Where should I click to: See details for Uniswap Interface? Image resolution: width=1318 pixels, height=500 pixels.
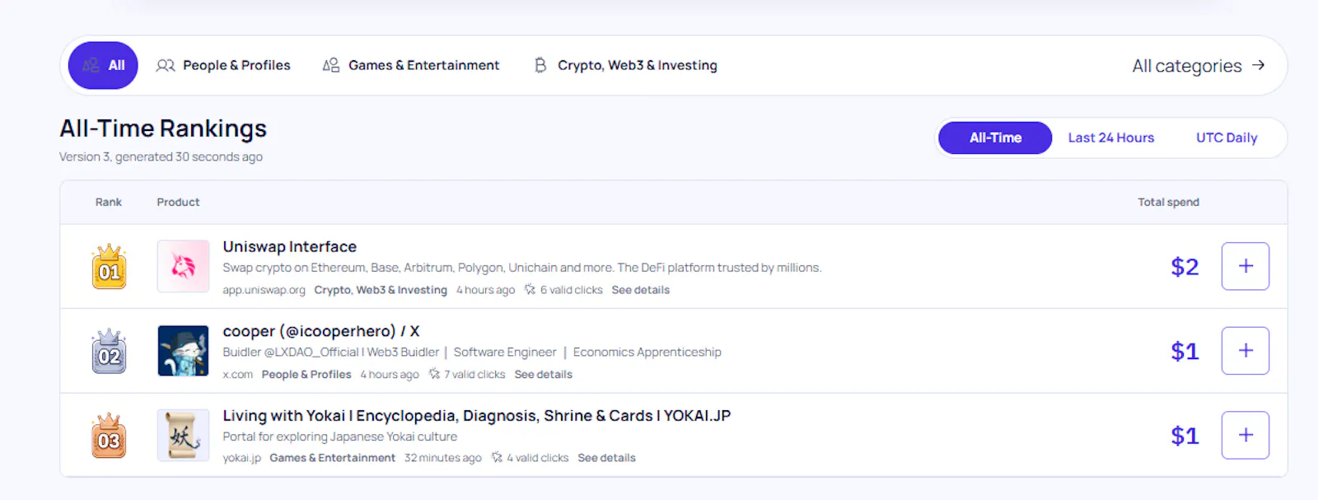(x=640, y=290)
